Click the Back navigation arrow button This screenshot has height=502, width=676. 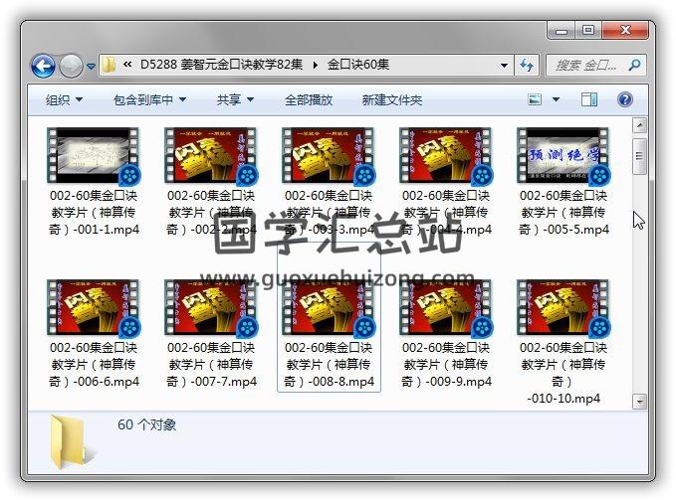[43, 67]
